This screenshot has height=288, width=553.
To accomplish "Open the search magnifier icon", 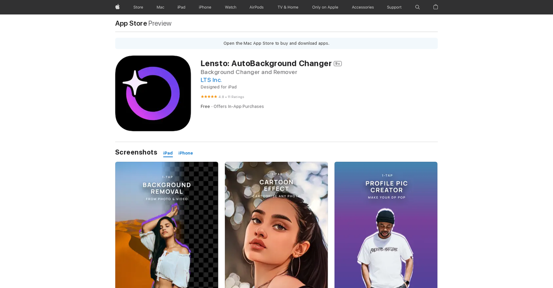I will click(x=418, y=7).
